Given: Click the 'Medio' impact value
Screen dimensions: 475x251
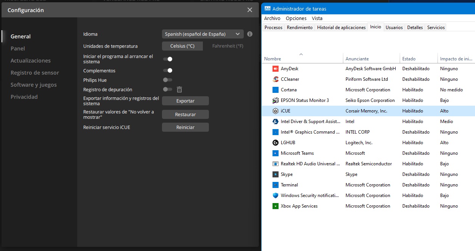Looking at the screenshot, I should pyautogui.click(x=447, y=122).
